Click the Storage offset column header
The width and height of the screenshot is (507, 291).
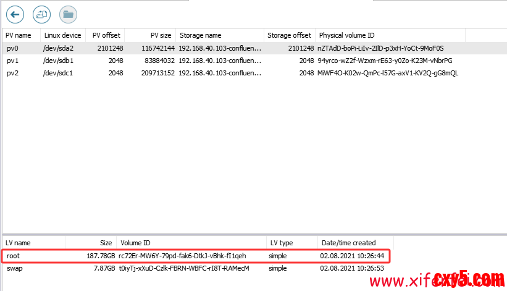pyautogui.click(x=290, y=35)
